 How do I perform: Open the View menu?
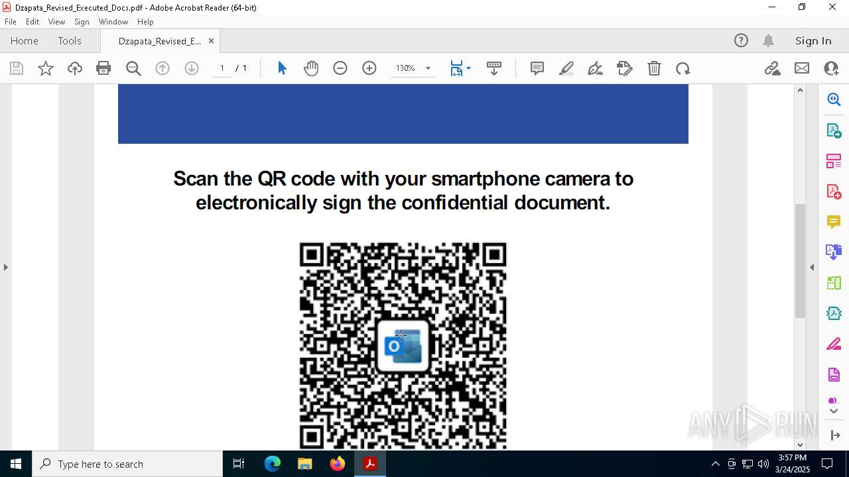click(57, 22)
